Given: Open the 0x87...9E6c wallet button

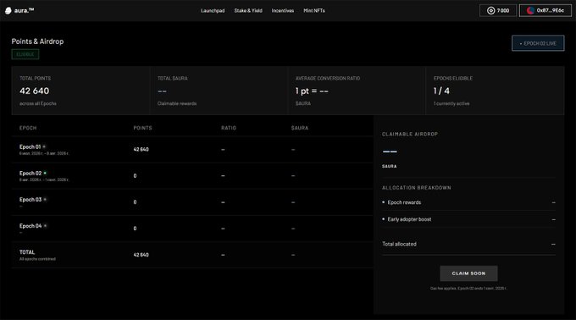Looking at the screenshot, I should coord(546,11).
